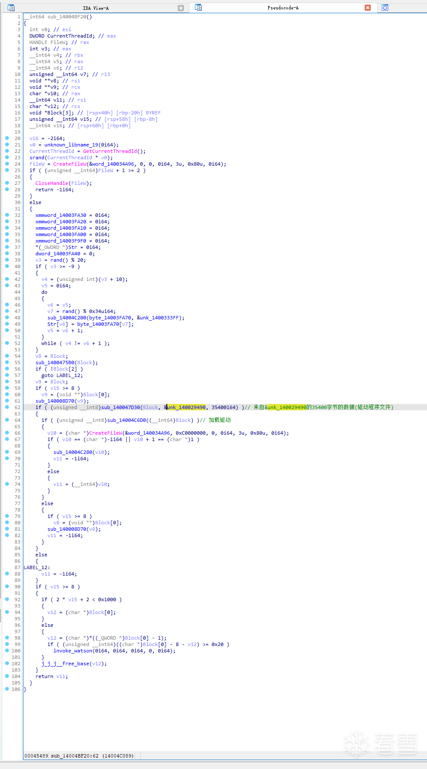The width and height of the screenshot is (427, 769).
Task: Close the IDA View-A tab
Action: pos(181,8)
